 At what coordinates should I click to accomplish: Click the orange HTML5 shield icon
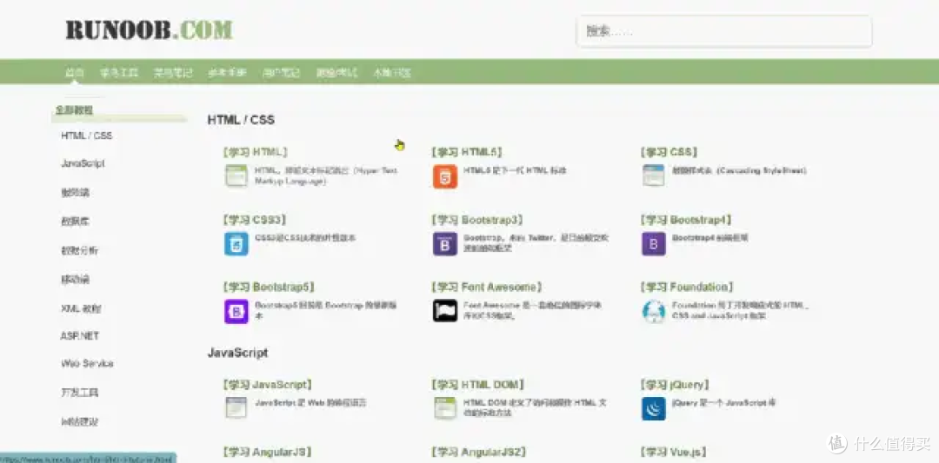445,176
